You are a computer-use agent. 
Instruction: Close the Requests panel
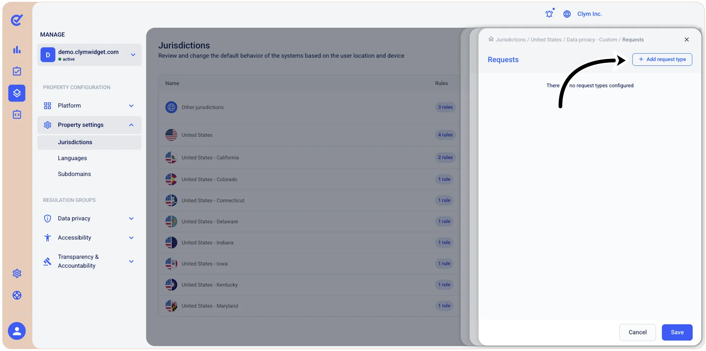pos(686,40)
